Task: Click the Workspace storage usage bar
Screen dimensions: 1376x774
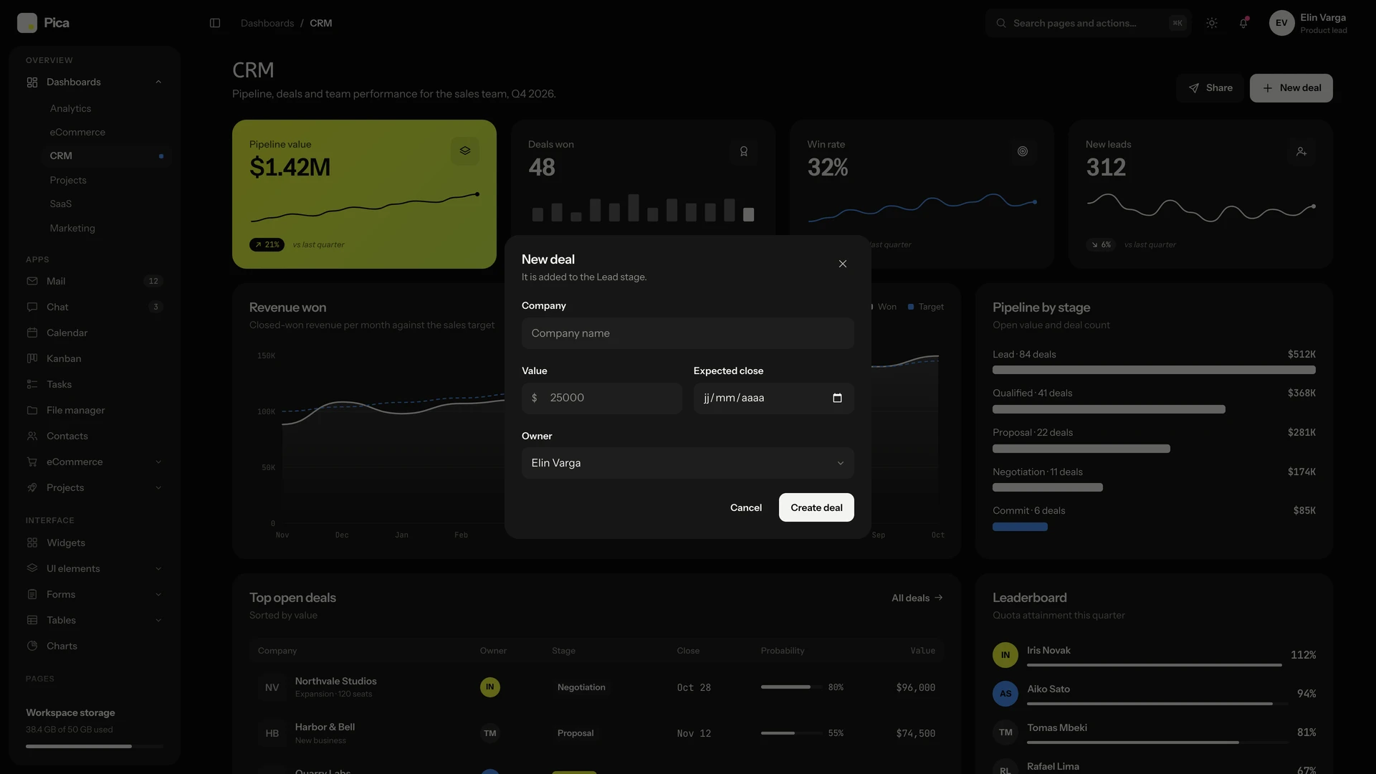Action: click(x=95, y=746)
